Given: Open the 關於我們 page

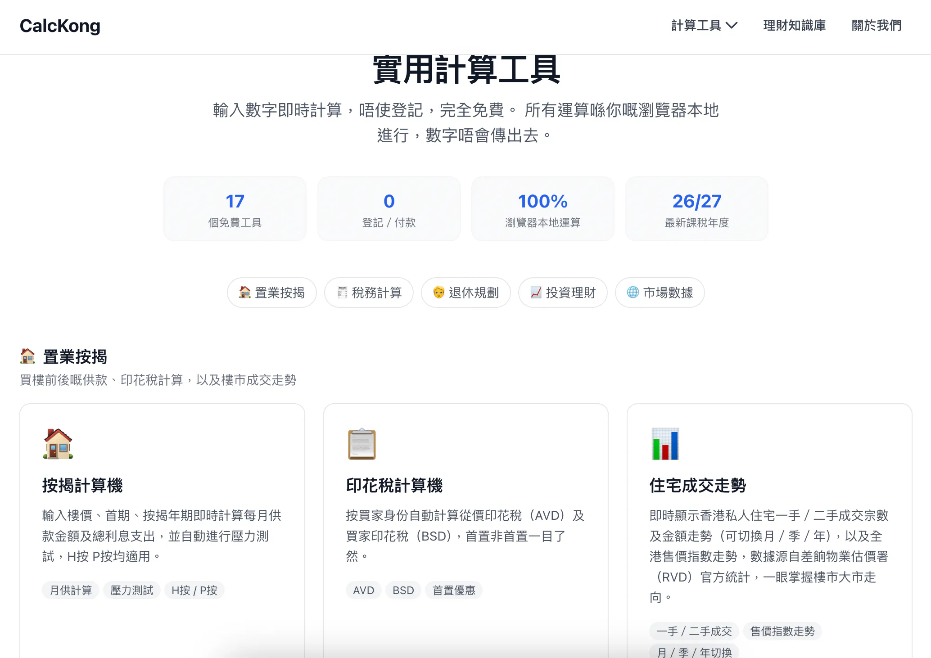Looking at the screenshot, I should [x=877, y=26].
